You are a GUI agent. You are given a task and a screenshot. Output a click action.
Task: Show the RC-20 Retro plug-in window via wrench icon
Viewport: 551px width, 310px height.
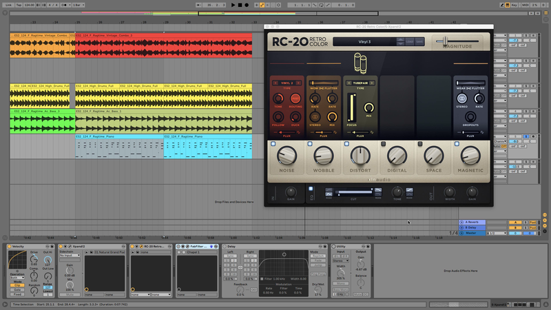[x=141, y=247]
